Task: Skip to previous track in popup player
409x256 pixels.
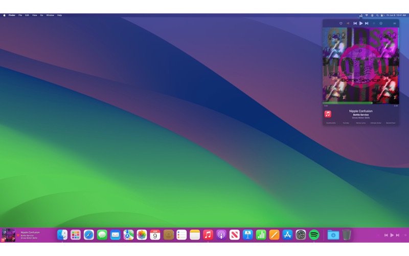Action: (x=355, y=23)
